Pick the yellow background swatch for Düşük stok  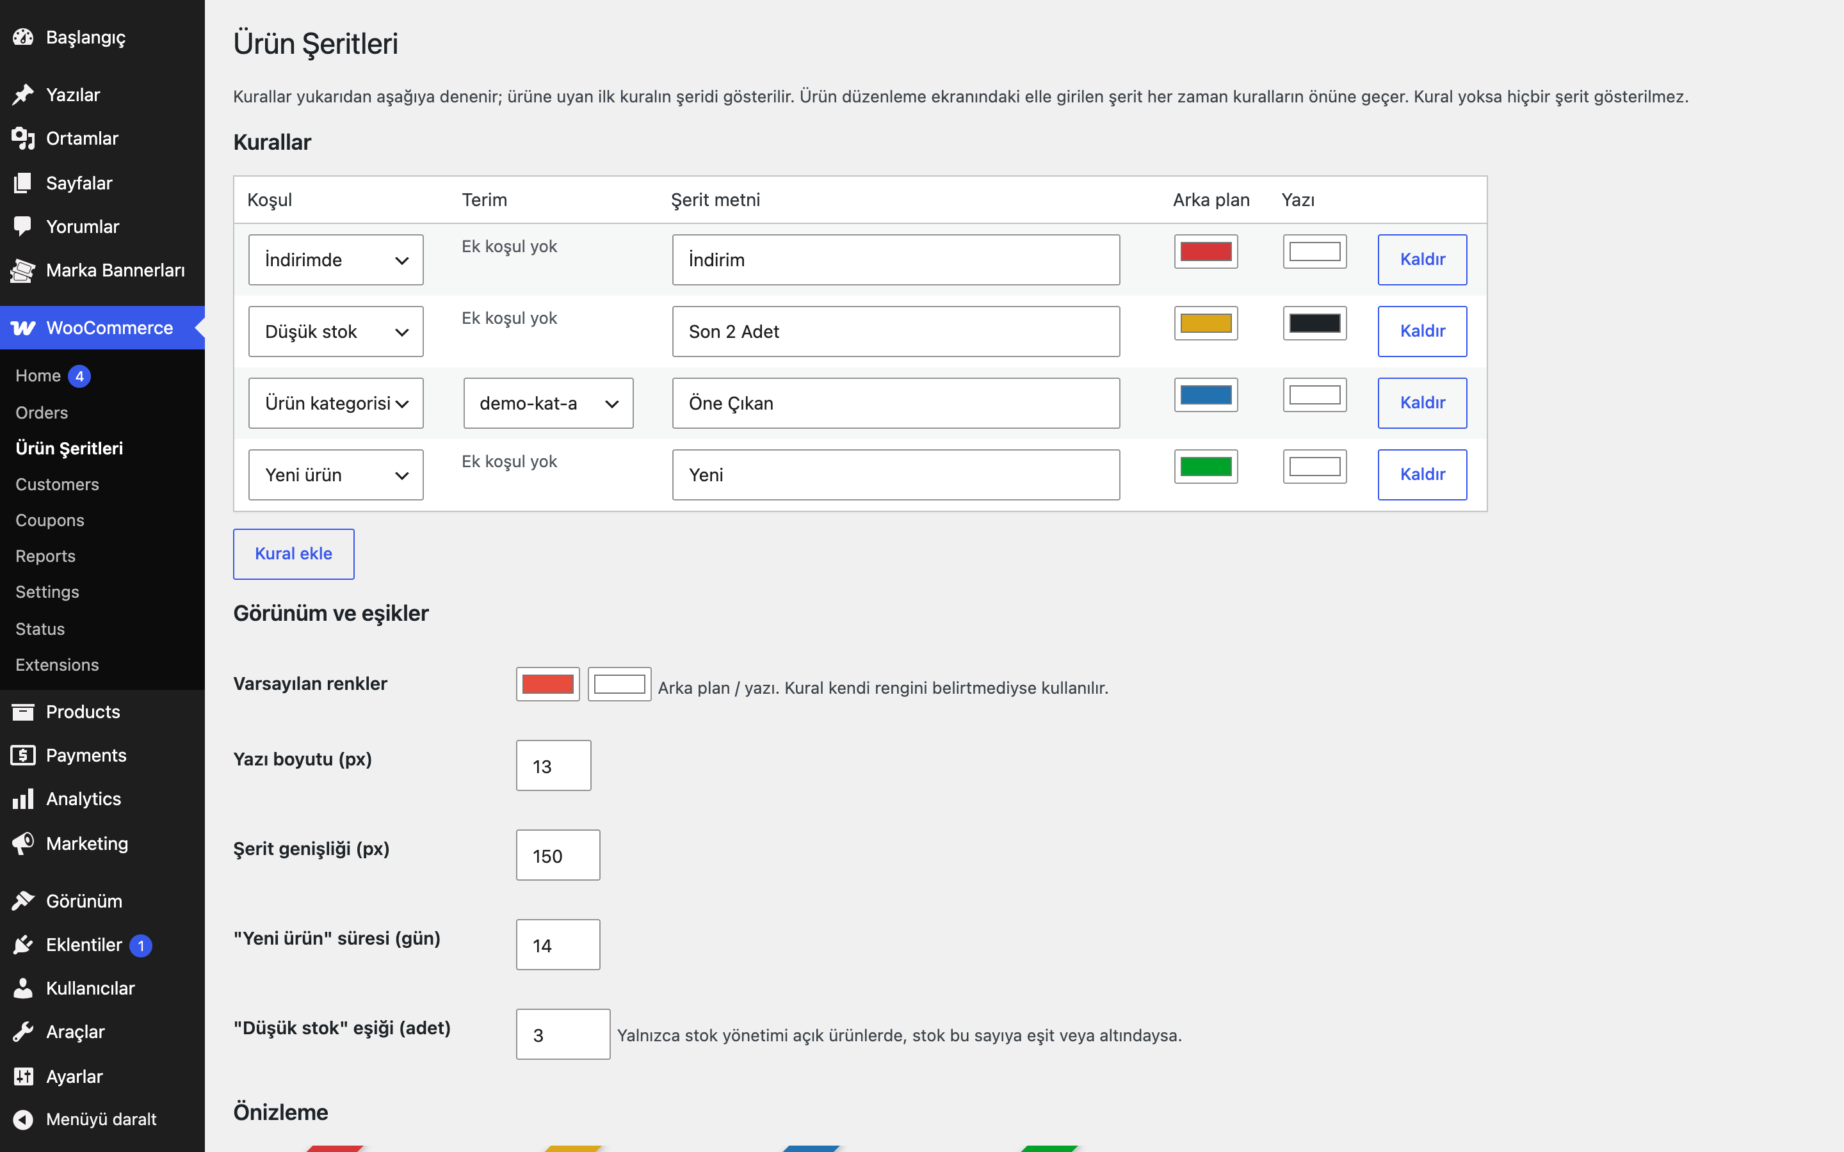1206,323
